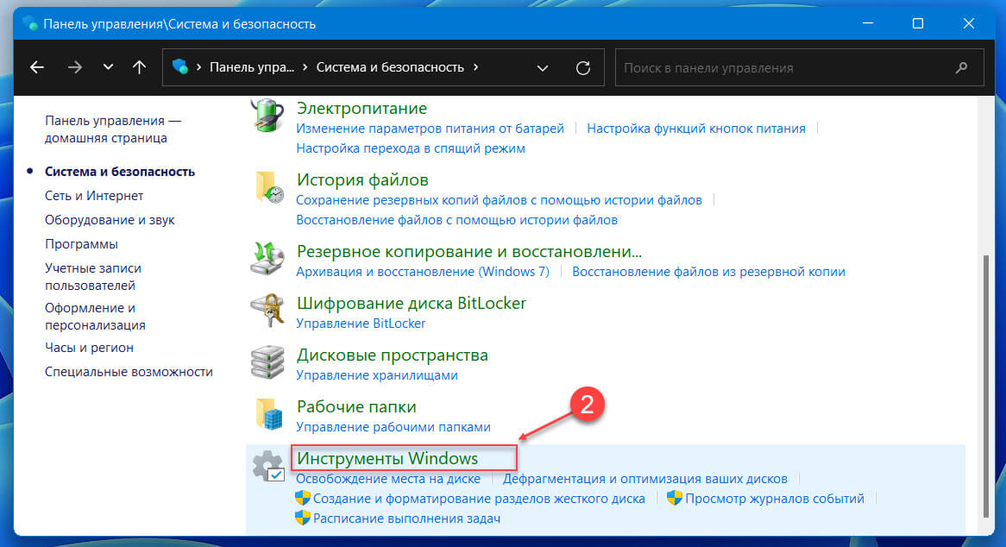1006x547 pixels.
Task: Open 'Оборудование и звук' category
Action: pyautogui.click(x=110, y=220)
